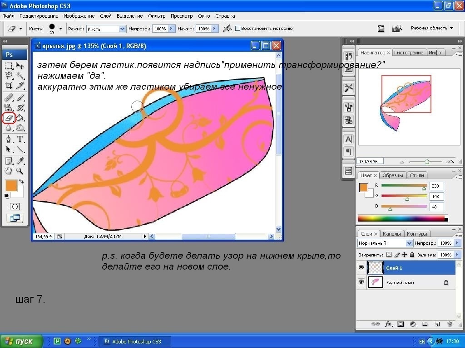The width and height of the screenshot is (465, 348).
Task: Choose the Horizontal Type tool
Action: tap(20, 139)
